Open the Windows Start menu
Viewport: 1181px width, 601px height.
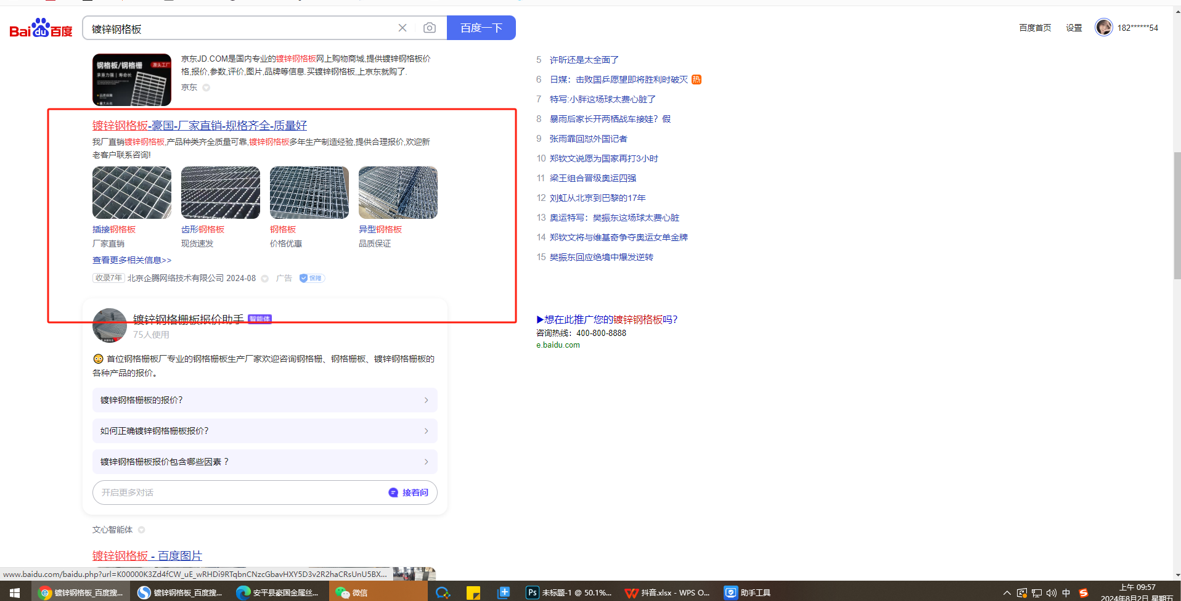[15, 592]
